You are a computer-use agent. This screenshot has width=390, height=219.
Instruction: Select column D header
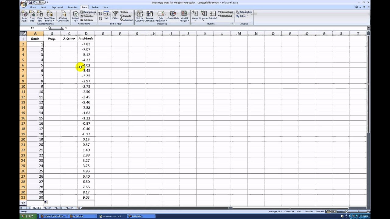(86, 33)
